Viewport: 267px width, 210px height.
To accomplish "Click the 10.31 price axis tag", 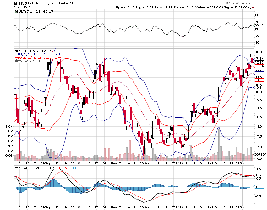I will click(x=259, y=88).
